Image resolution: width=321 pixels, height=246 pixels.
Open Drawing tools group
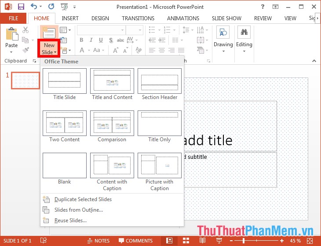[223, 39]
